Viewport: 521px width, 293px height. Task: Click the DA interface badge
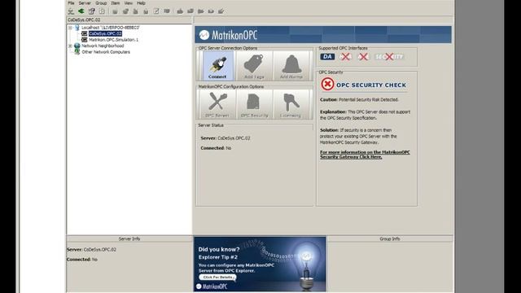(x=327, y=56)
